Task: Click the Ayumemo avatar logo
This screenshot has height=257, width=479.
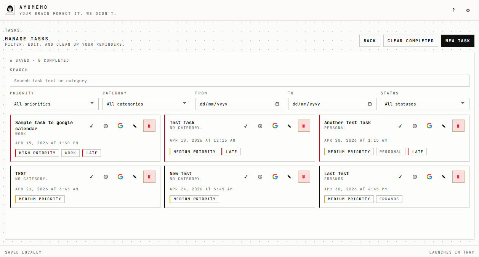Action: pyautogui.click(x=10, y=10)
